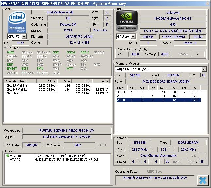211x188 pixels.
Task: Select the highlighted 200.0 frequency timing row
Action: tap(158, 100)
